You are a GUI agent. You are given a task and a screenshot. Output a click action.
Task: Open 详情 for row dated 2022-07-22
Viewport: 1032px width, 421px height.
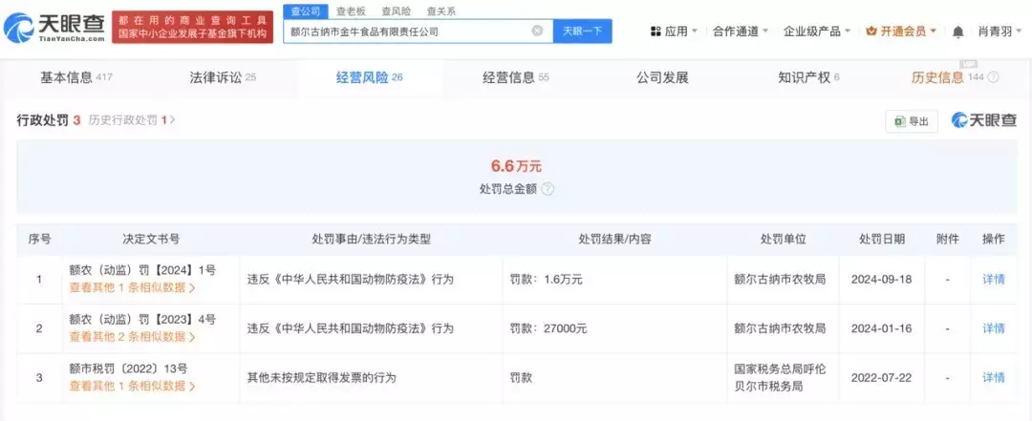pyautogui.click(x=994, y=378)
